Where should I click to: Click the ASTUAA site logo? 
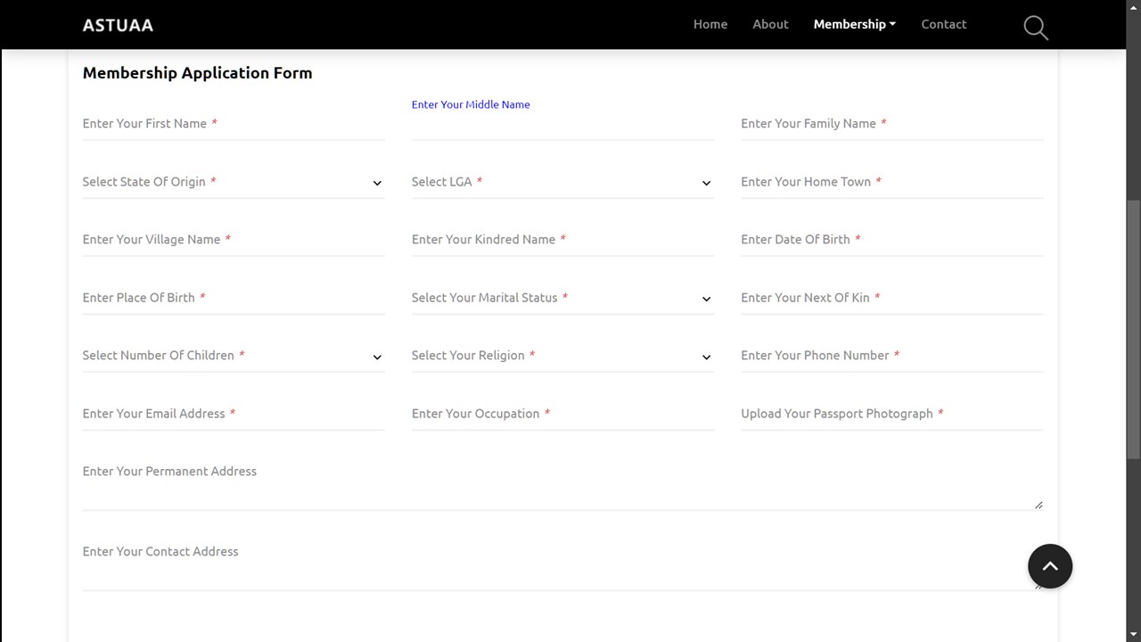tap(118, 25)
